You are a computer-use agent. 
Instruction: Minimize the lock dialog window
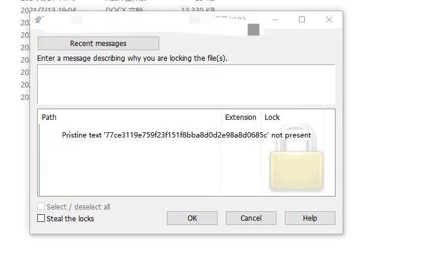coord(275,19)
